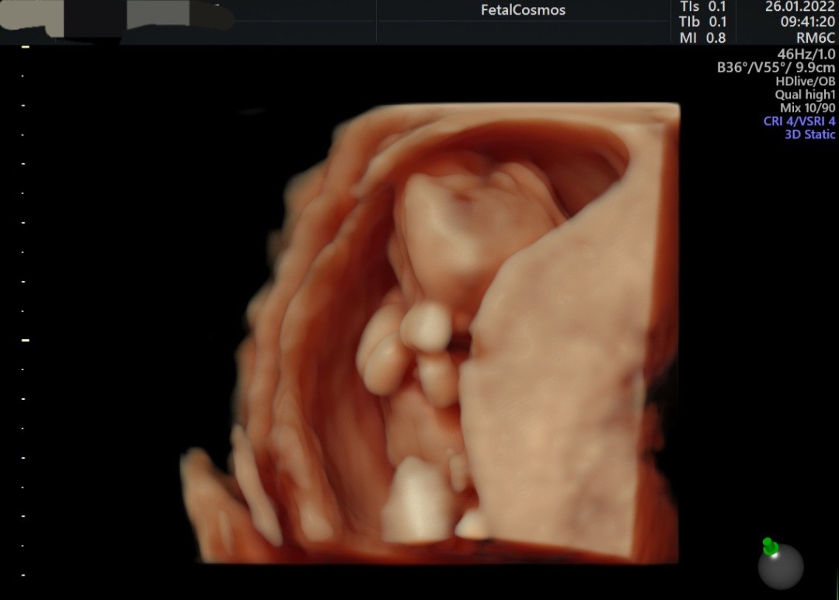
Task: Click the large tick at top of depth scale
Action: pos(25,47)
